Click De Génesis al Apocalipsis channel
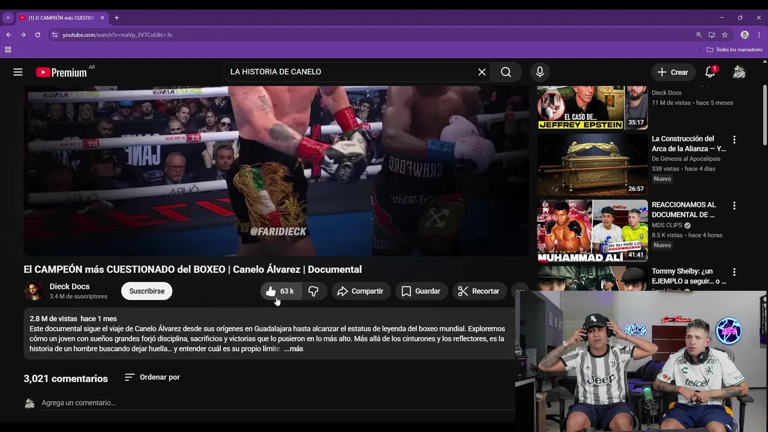This screenshot has height=432, width=768. pos(686,159)
